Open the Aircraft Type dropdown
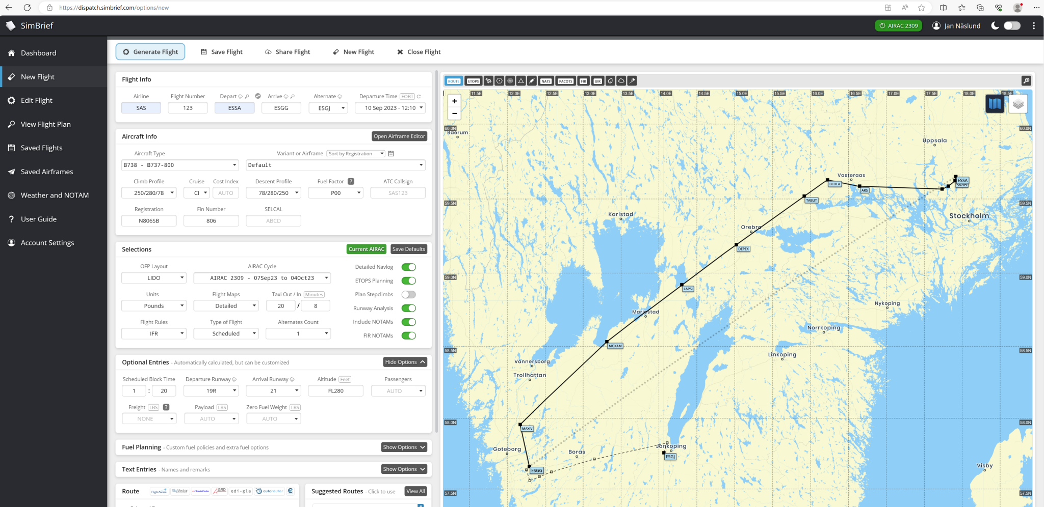 179,165
